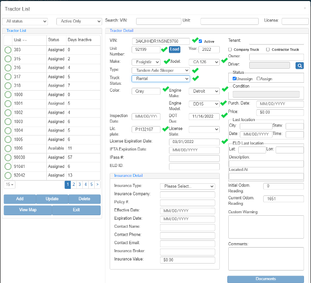Image resolution: width=311 pixels, height=283 pixels.
Task: Close the Tractor List dialog
Action: pos(305,8)
